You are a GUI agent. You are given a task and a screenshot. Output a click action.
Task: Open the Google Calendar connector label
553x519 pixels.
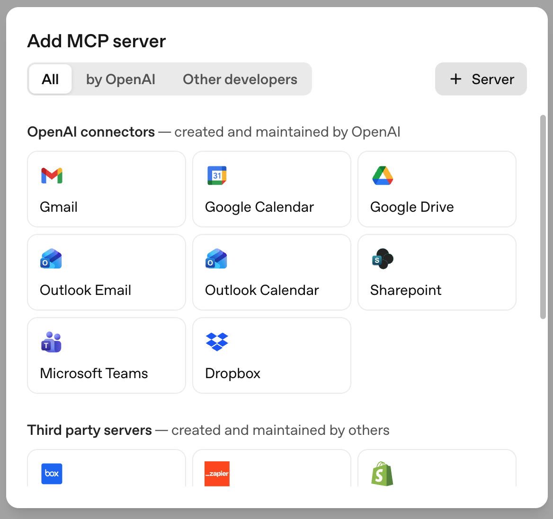pyautogui.click(x=259, y=207)
